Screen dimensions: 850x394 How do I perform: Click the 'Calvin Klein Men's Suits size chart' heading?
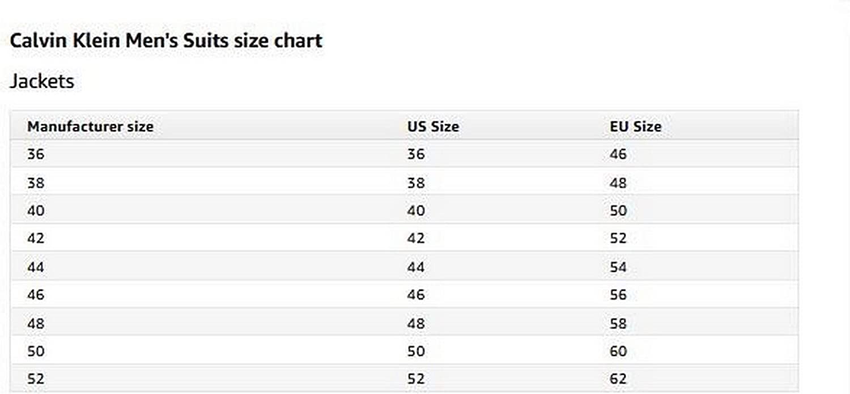coord(166,41)
